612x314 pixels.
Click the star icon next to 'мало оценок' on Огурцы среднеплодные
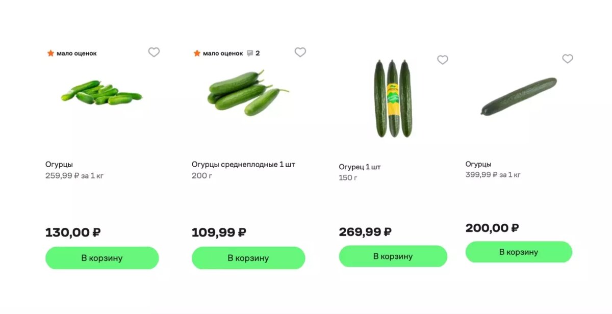tap(196, 53)
